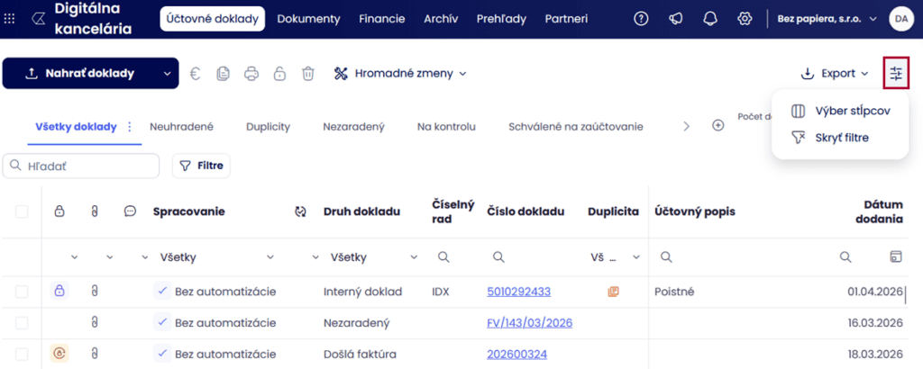Open the help question mark icon
Image resolution: width=923 pixels, height=369 pixels.
[x=641, y=19]
